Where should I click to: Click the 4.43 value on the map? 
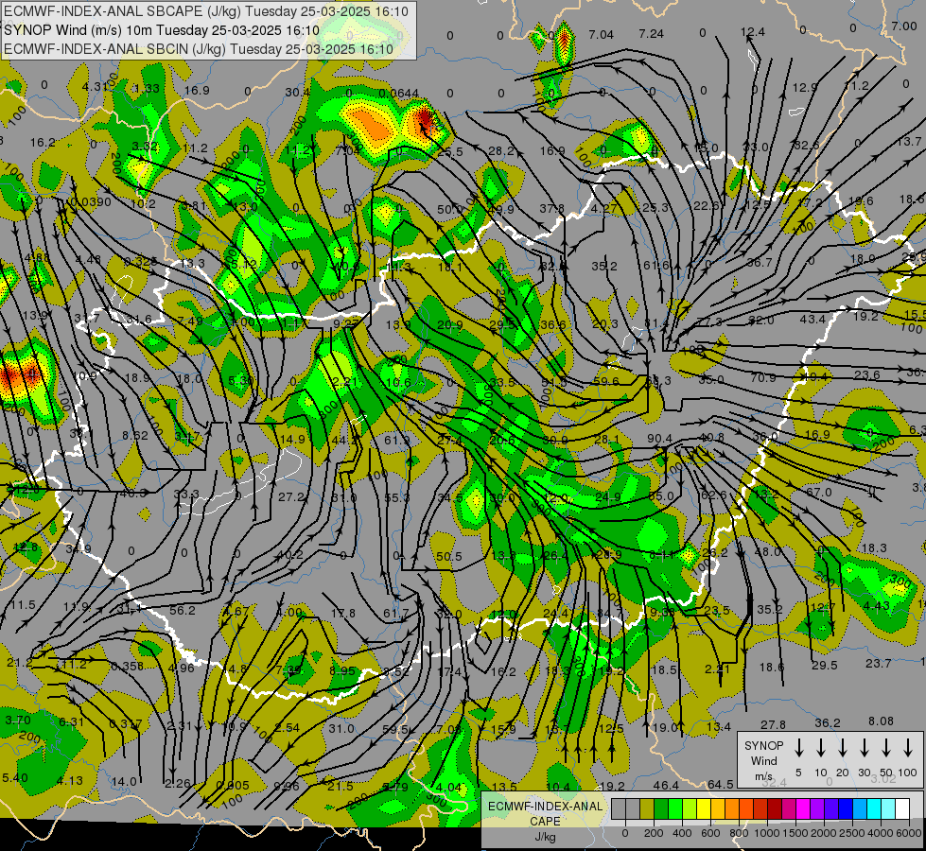click(x=876, y=605)
